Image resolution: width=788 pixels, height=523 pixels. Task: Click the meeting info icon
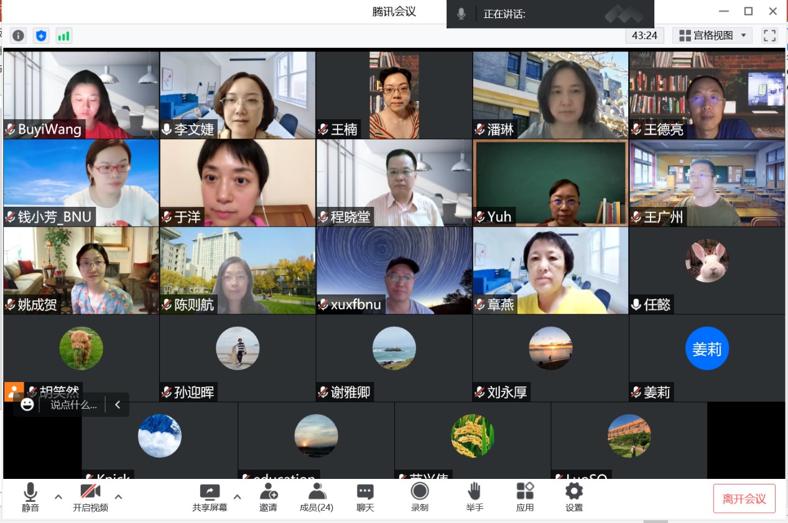[18, 35]
